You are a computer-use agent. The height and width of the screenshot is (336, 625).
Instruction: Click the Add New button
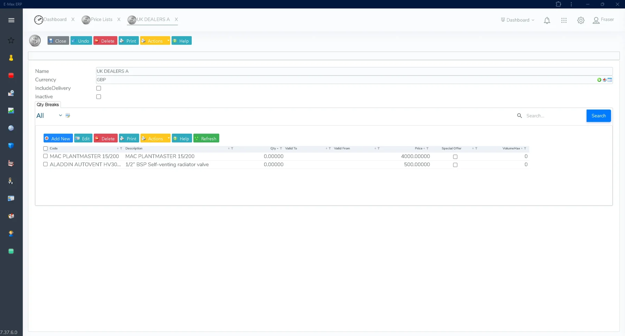pos(58,138)
